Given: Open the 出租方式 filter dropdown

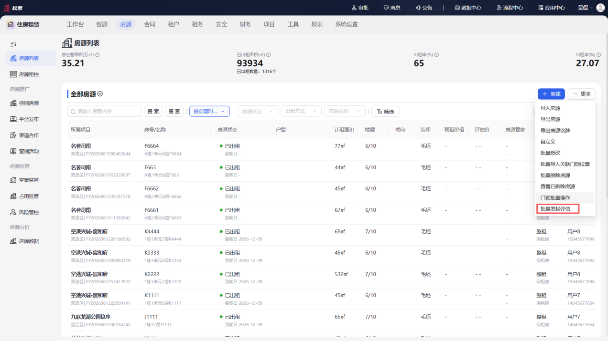Looking at the screenshot, I should coord(301,111).
